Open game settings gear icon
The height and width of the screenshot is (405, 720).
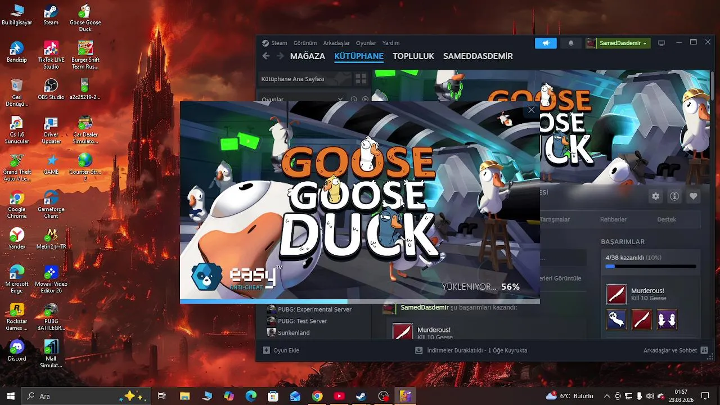(655, 196)
